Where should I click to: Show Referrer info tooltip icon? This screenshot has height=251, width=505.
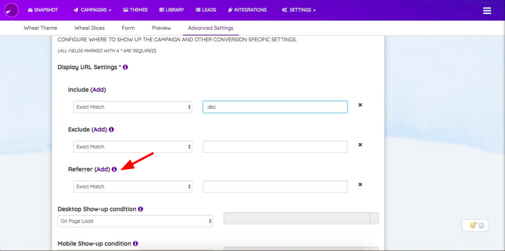pos(114,169)
